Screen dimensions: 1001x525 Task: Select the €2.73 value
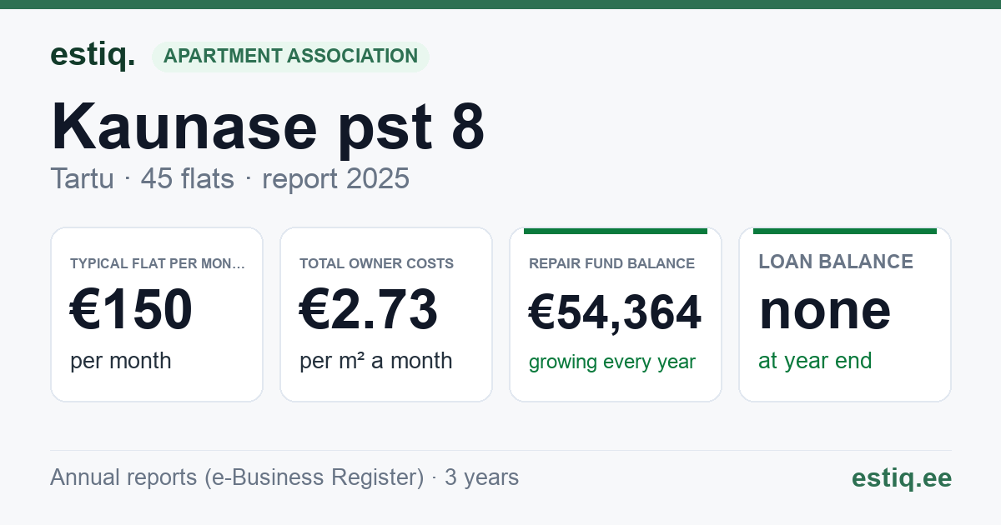(x=368, y=310)
